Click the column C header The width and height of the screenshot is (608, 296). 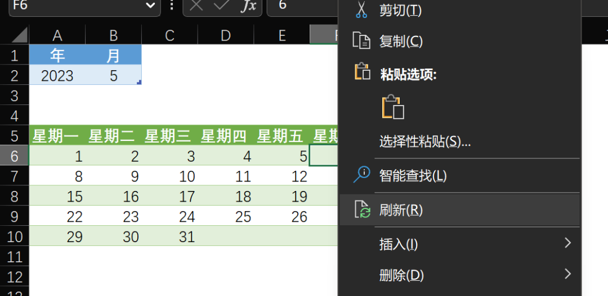(169, 36)
